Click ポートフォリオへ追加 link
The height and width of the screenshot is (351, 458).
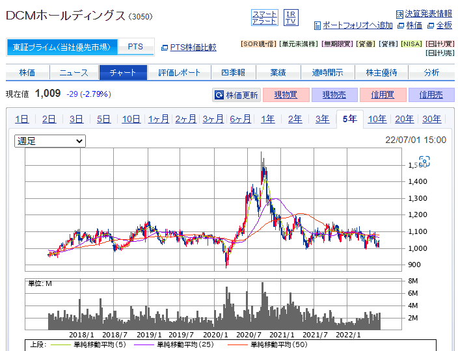pos(358,25)
